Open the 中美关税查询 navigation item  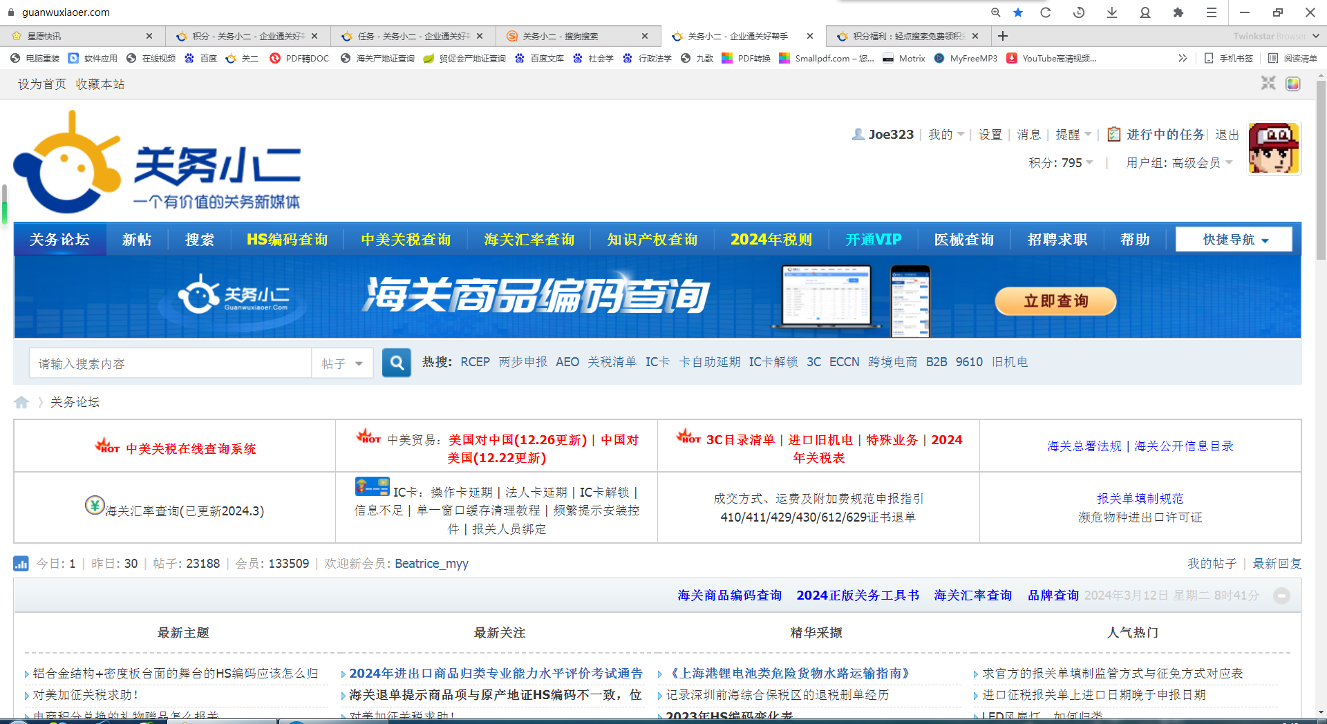pos(406,240)
